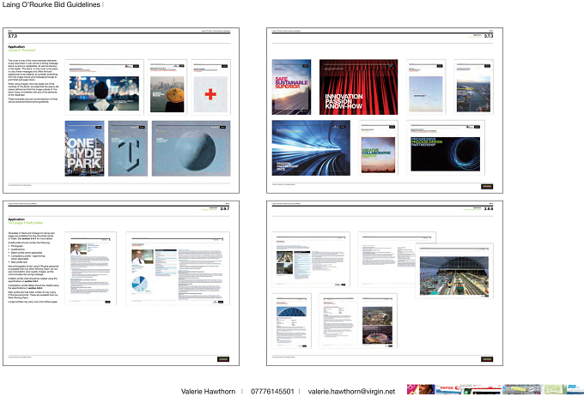
Task: Click the 'Application' heading on the covers page
Action: tap(16, 47)
